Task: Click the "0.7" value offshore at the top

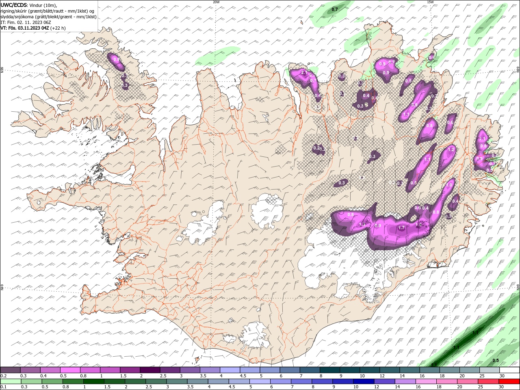Action: coord(335,9)
